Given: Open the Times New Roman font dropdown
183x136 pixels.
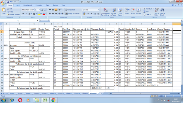Looking at the screenshot, I should coord(34,10).
